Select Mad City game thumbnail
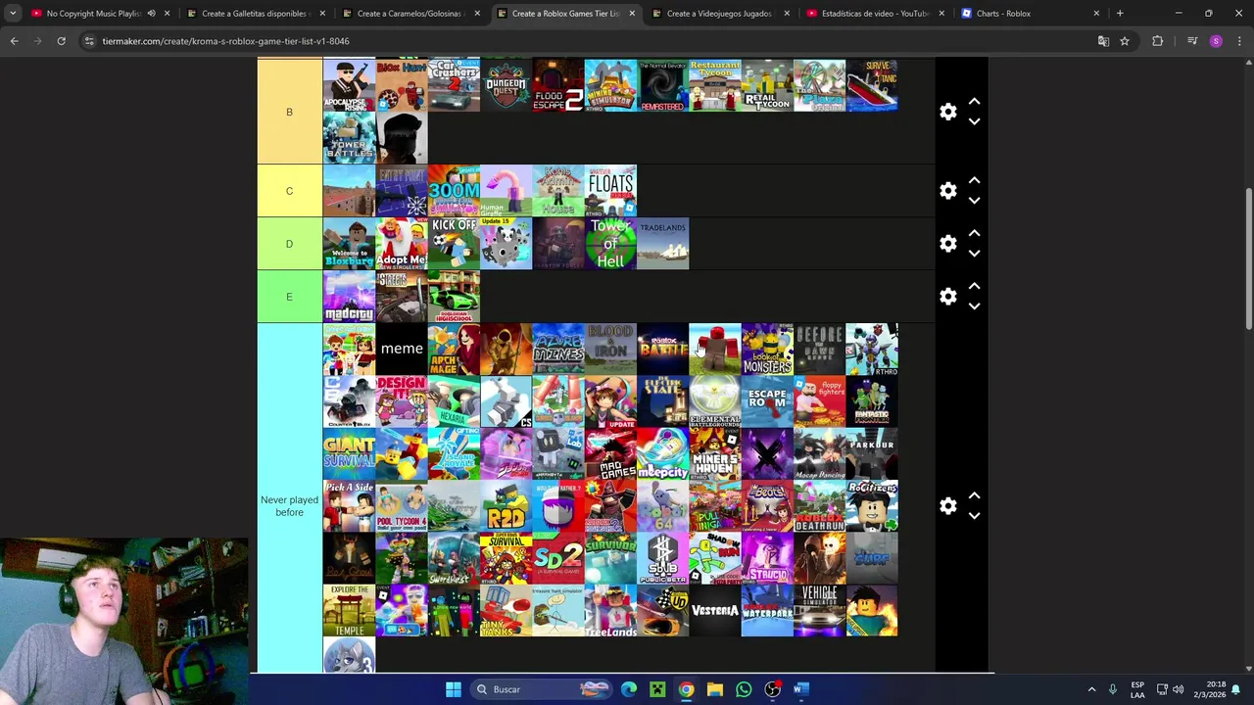The image size is (1254, 705). tap(349, 297)
